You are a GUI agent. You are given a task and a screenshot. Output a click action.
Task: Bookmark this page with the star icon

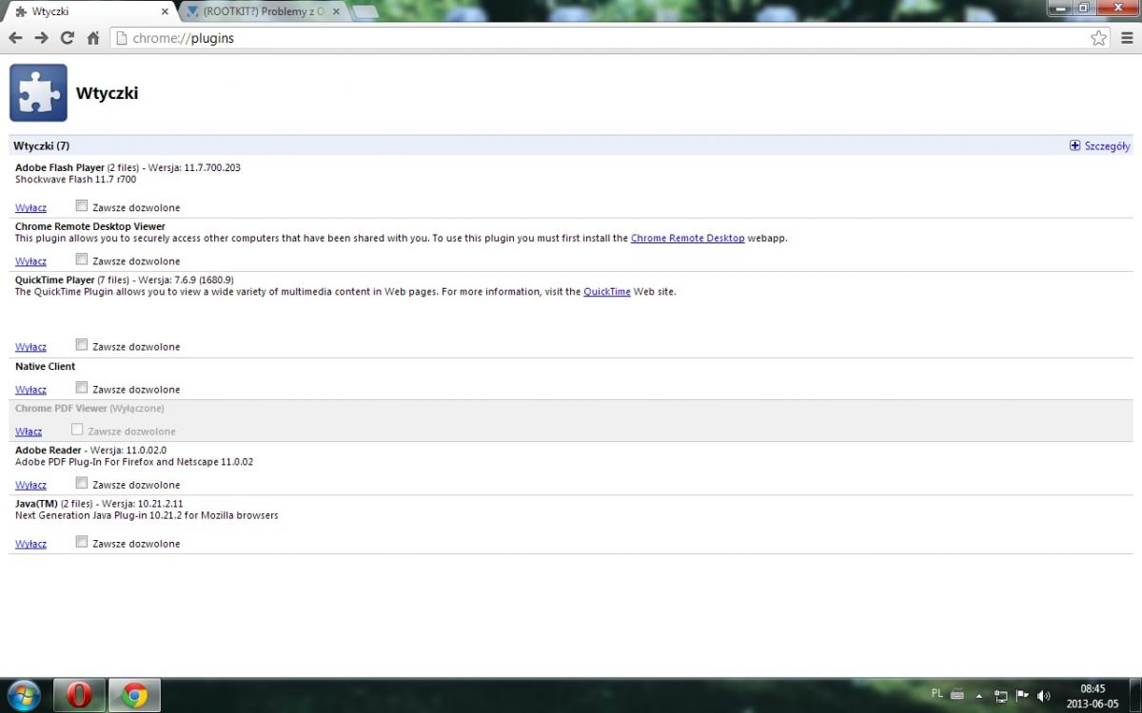click(1099, 38)
